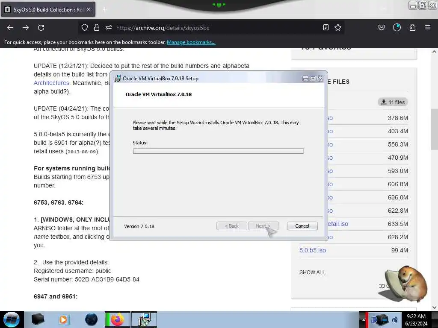Viewport: 438px width, 328px height.
Task: Click the VirtualBox installer icon in the title bar
Action: coord(118,79)
